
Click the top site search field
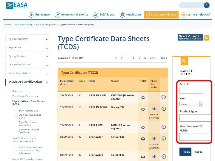191,5
